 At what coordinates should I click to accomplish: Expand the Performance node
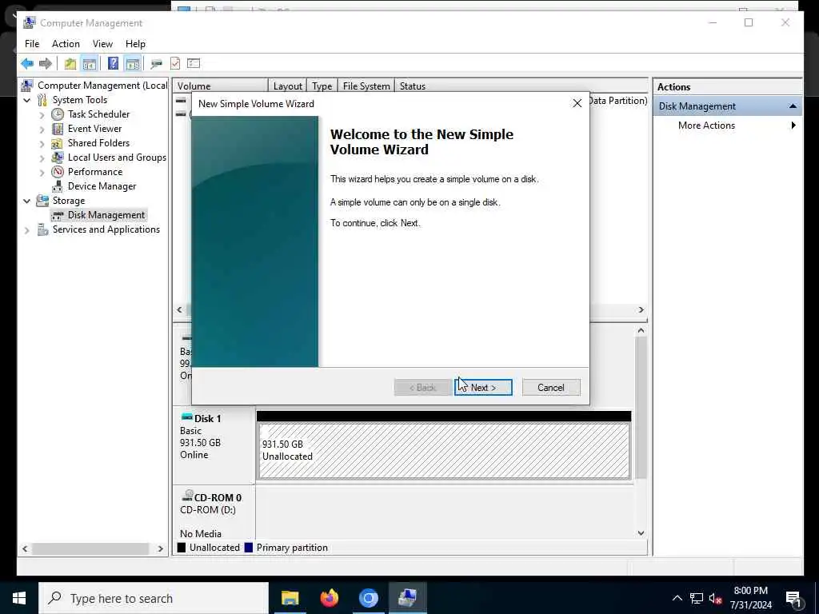click(x=42, y=173)
